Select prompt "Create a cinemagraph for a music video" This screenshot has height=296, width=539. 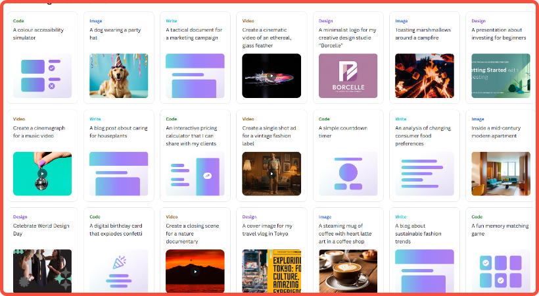(x=39, y=132)
